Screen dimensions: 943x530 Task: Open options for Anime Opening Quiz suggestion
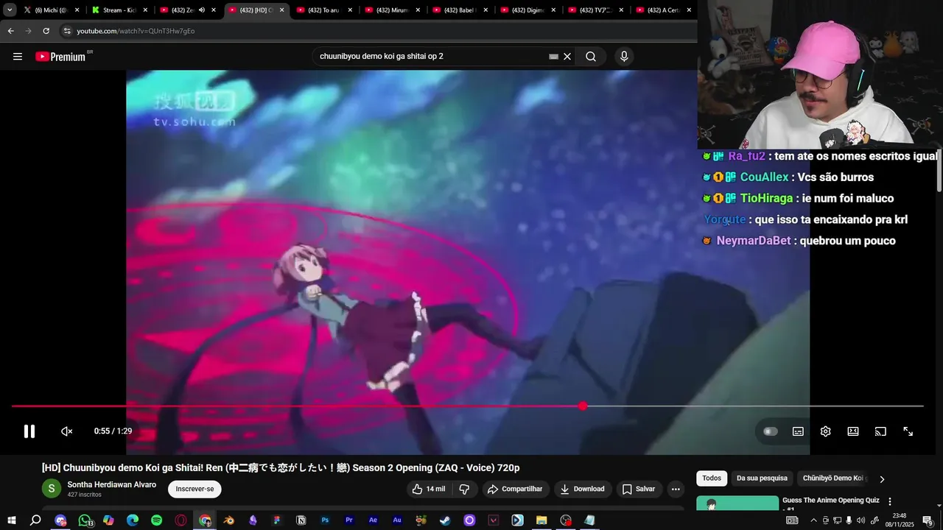click(x=890, y=501)
